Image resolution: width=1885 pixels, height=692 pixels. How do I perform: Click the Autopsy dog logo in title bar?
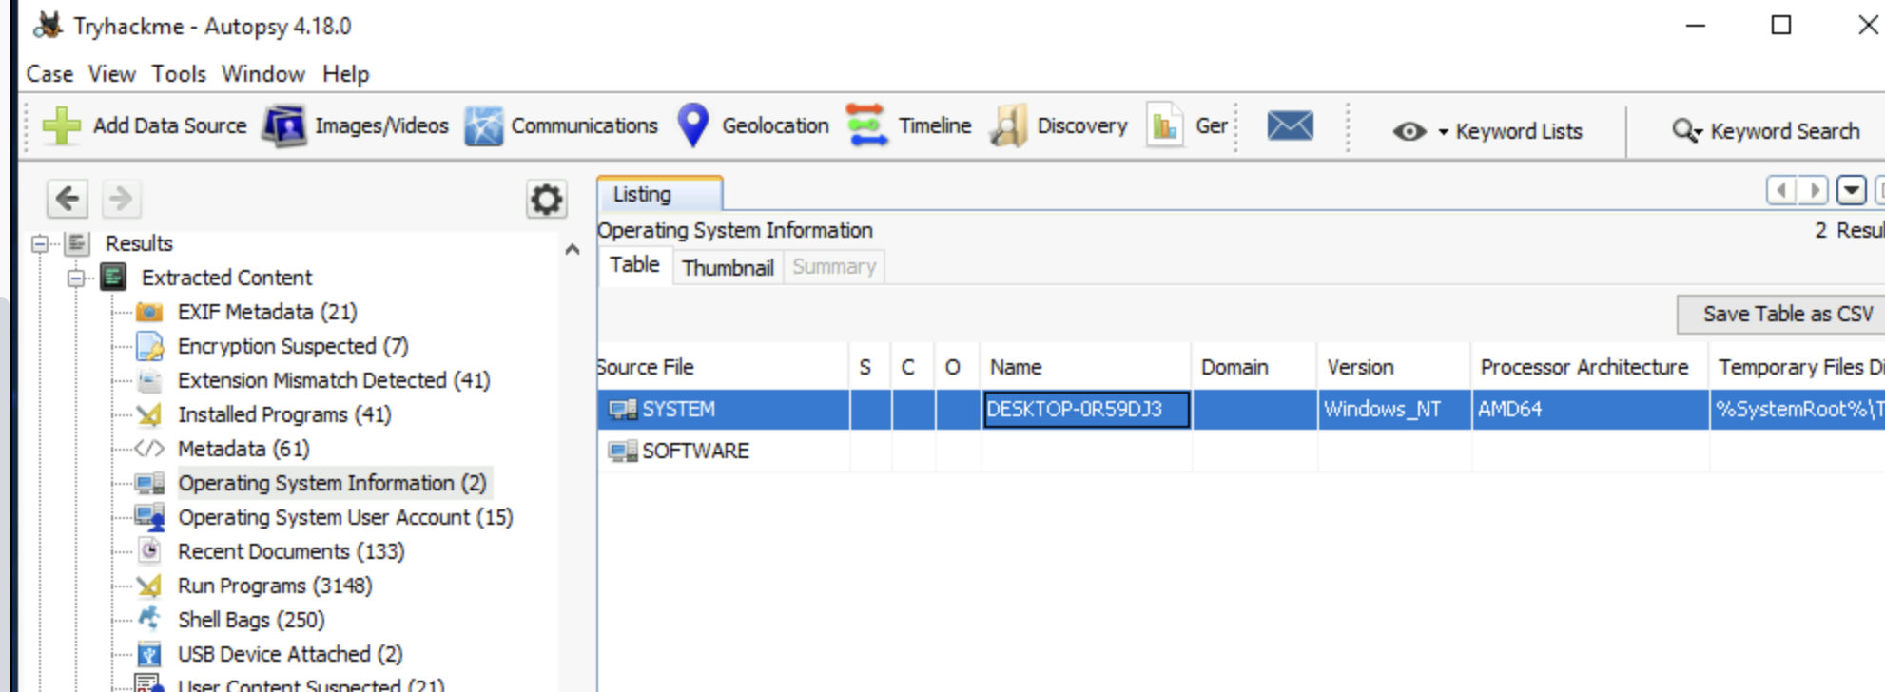pos(49,26)
